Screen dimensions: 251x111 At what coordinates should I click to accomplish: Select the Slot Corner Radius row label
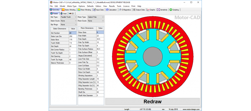coord(59,50)
